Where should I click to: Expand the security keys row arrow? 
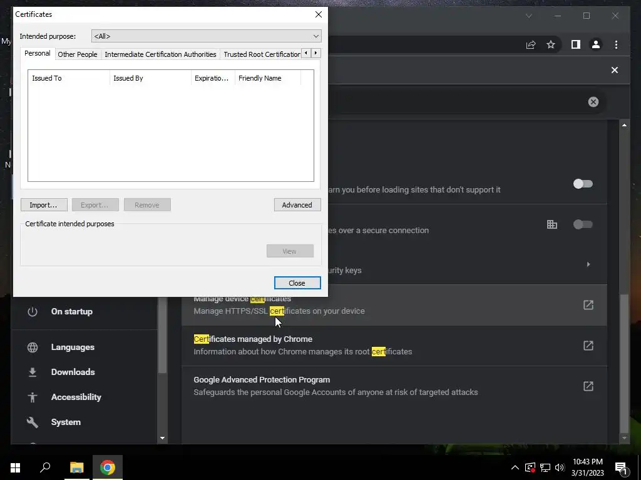click(588, 264)
